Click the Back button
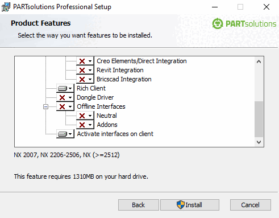Viewport: 279px width, 218px height. tap(139, 205)
